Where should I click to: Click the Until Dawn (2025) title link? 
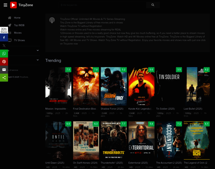[55, 163]
